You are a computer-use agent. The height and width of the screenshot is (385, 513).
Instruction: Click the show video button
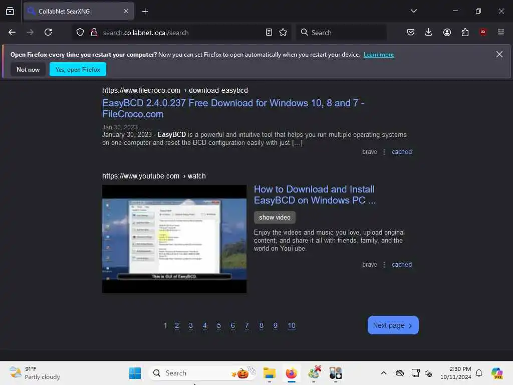275,218
